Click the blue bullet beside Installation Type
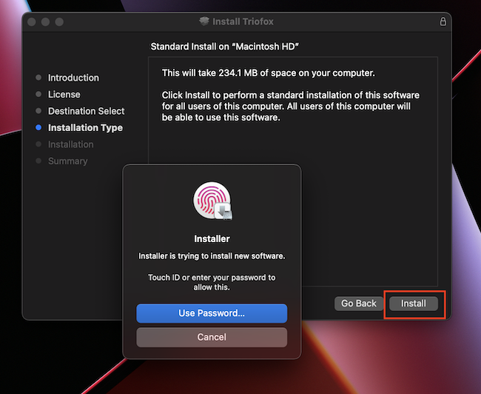The width and height of the screenshot is (481, 394). coord(38,127)
